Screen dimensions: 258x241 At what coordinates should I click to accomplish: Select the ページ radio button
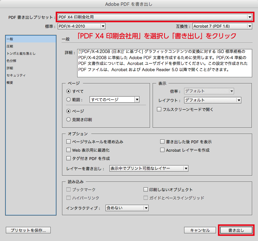point(68,111)
